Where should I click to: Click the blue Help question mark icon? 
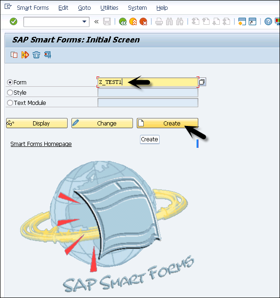(268, 21)
